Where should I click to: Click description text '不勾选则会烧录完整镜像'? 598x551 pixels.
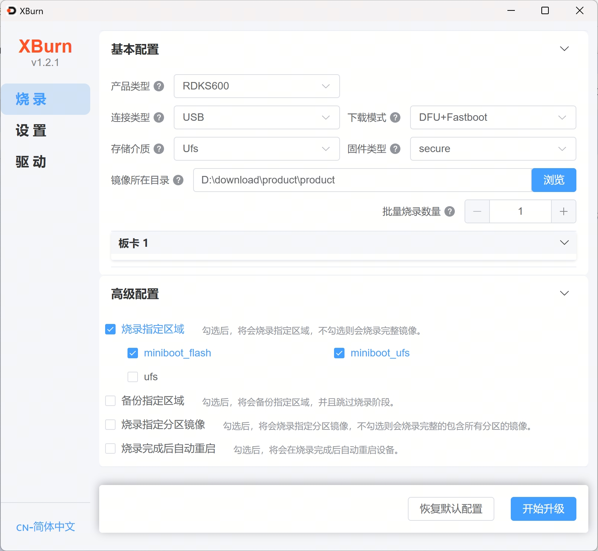pos(367,331)
